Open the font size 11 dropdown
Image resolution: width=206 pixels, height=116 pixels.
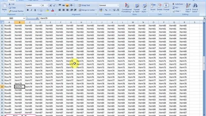pos(47,5)
